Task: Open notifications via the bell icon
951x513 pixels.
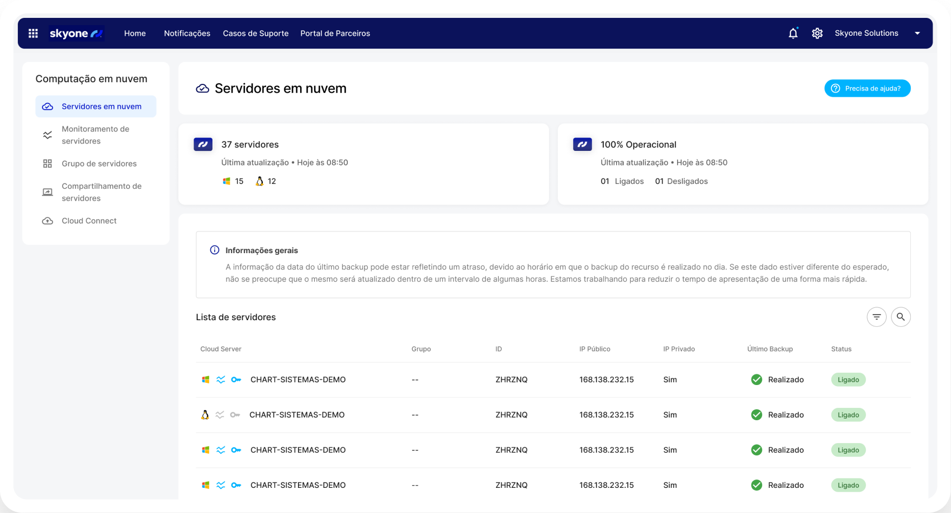Action: (793, 33)
